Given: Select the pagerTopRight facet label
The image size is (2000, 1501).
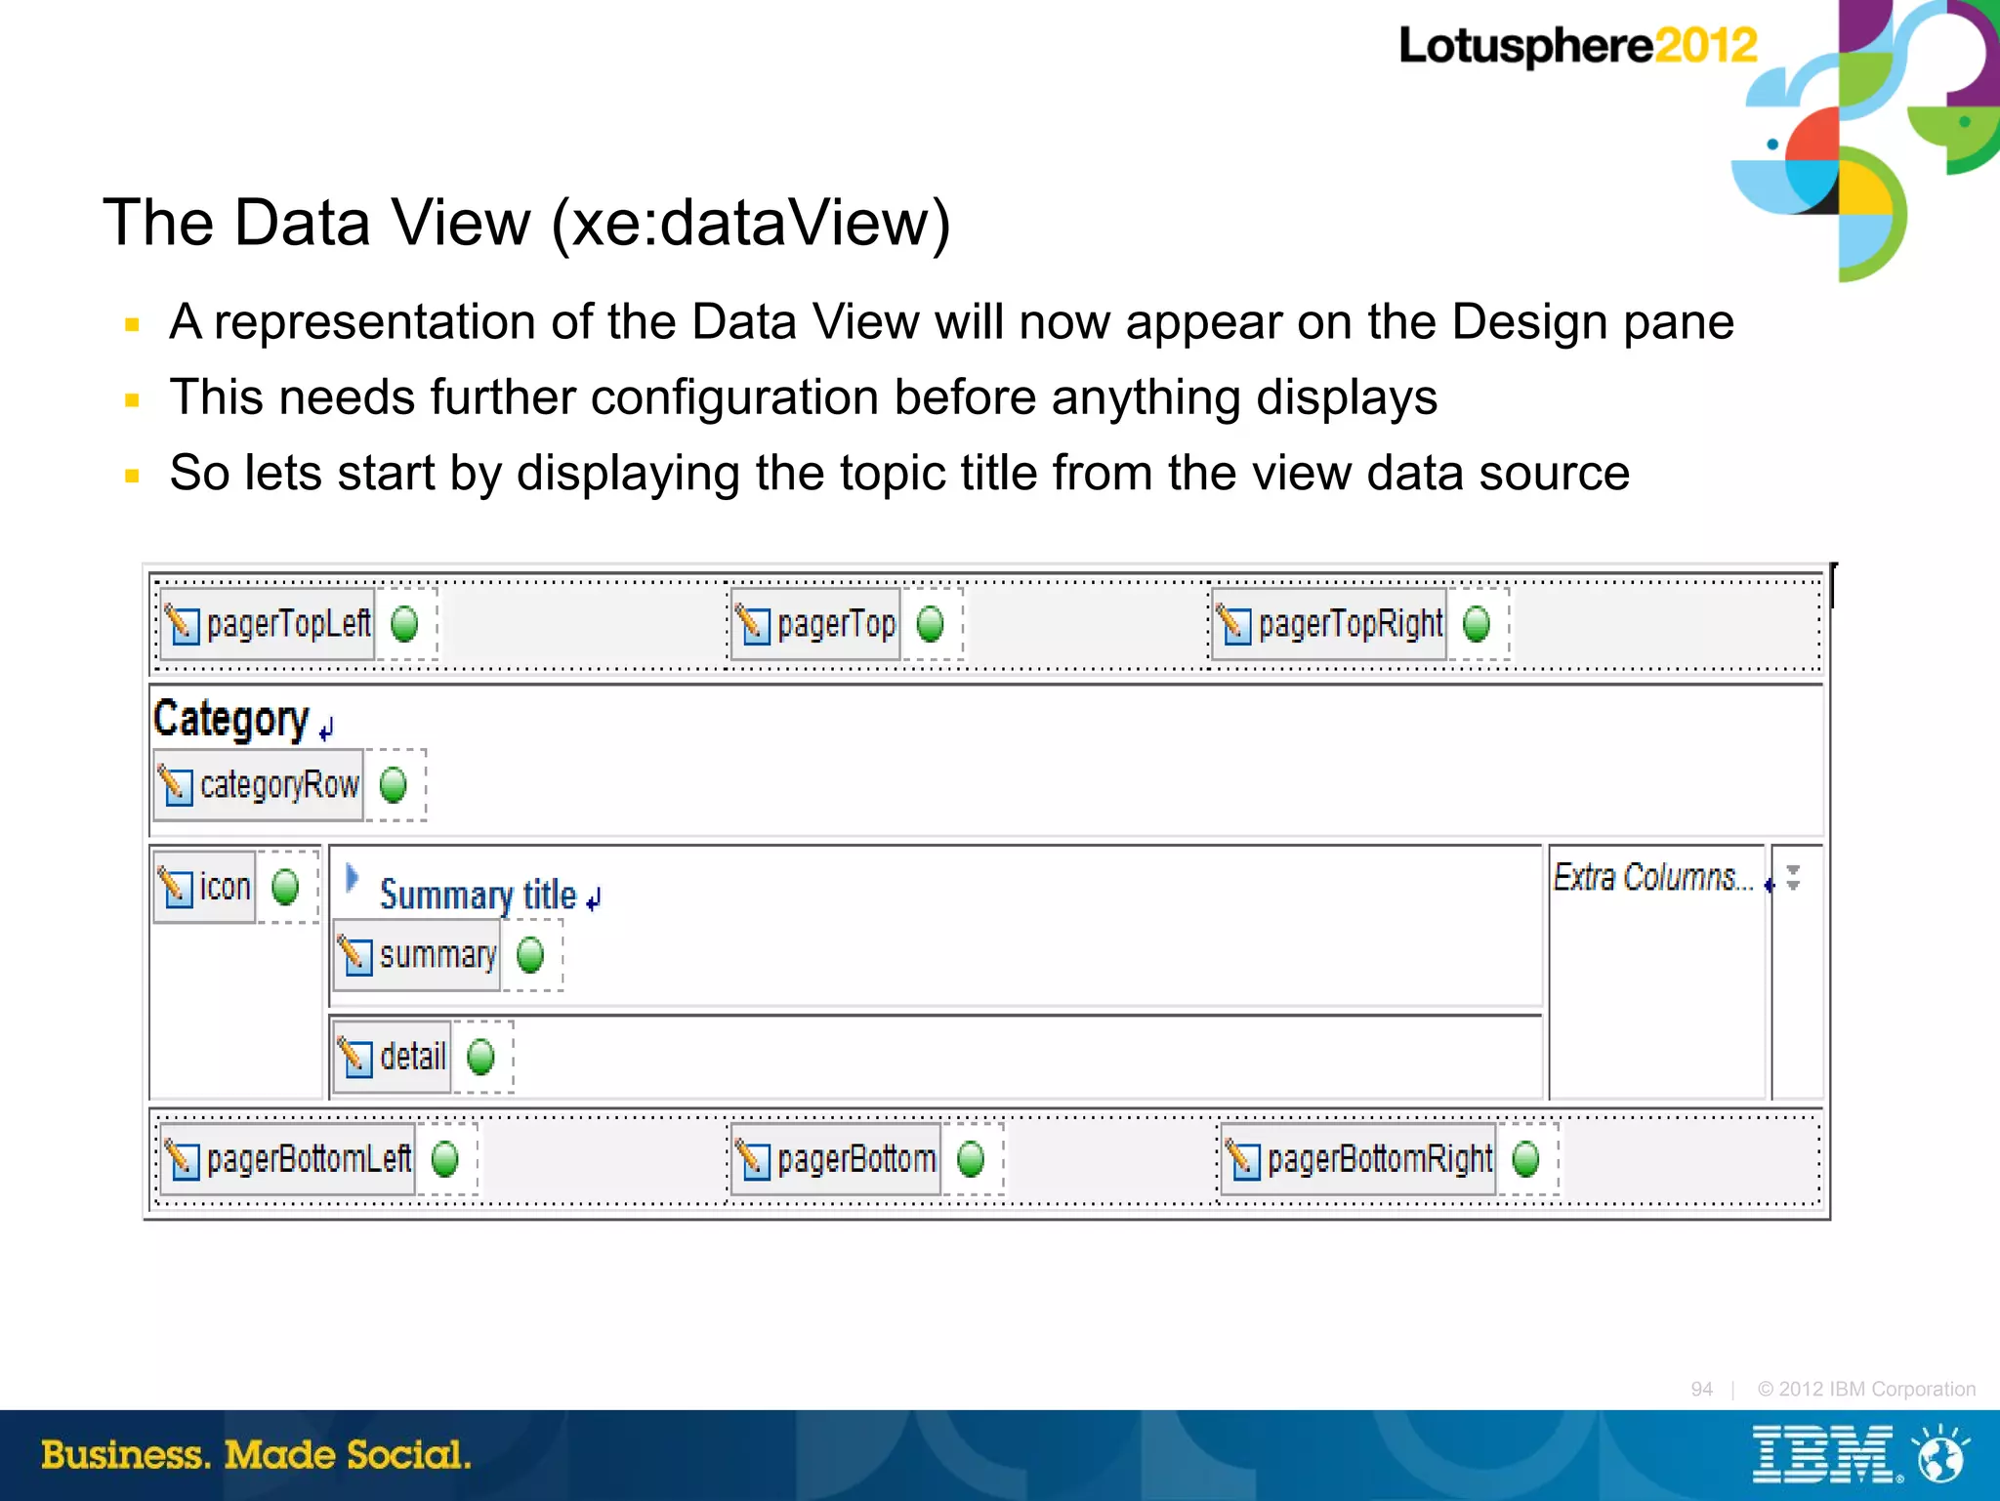Looking at the screenshot, I should 1351,624.
